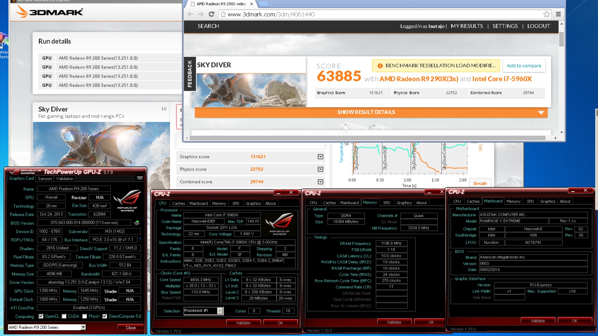Switch to the Validation tab in GPU-Z
Viewport: 598px width, 336px height.
pyautogui.click(x=65, y=179)
